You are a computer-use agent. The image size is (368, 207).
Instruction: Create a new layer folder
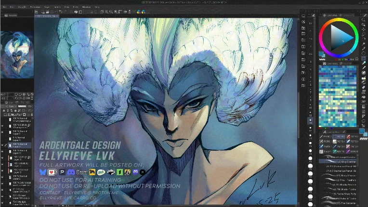point(13,115)
